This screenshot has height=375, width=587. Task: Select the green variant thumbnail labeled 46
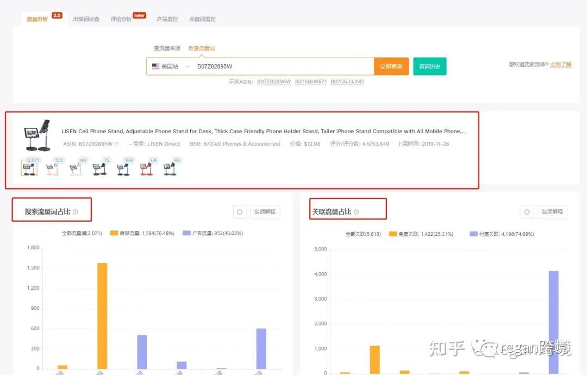click(170, 168)
